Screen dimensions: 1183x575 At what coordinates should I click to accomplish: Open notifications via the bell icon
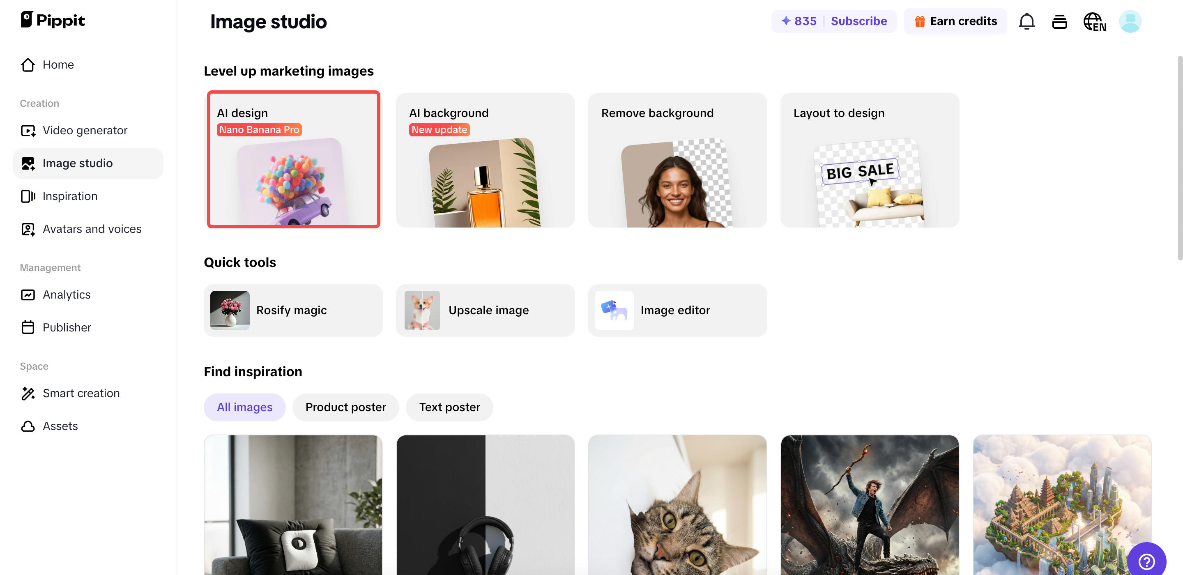point(1027,21)
